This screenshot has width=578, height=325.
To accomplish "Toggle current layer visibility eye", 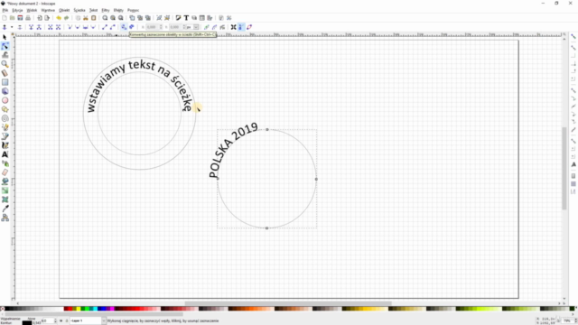I will (x=61, y=321).
